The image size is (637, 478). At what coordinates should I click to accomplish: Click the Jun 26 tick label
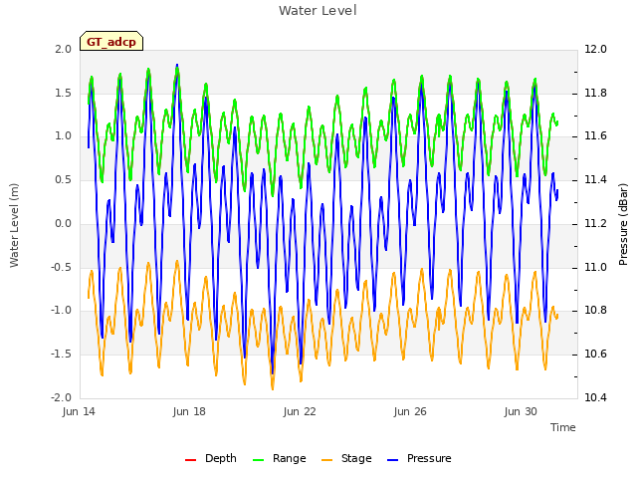pyautogui.click(x=410, y=411)
